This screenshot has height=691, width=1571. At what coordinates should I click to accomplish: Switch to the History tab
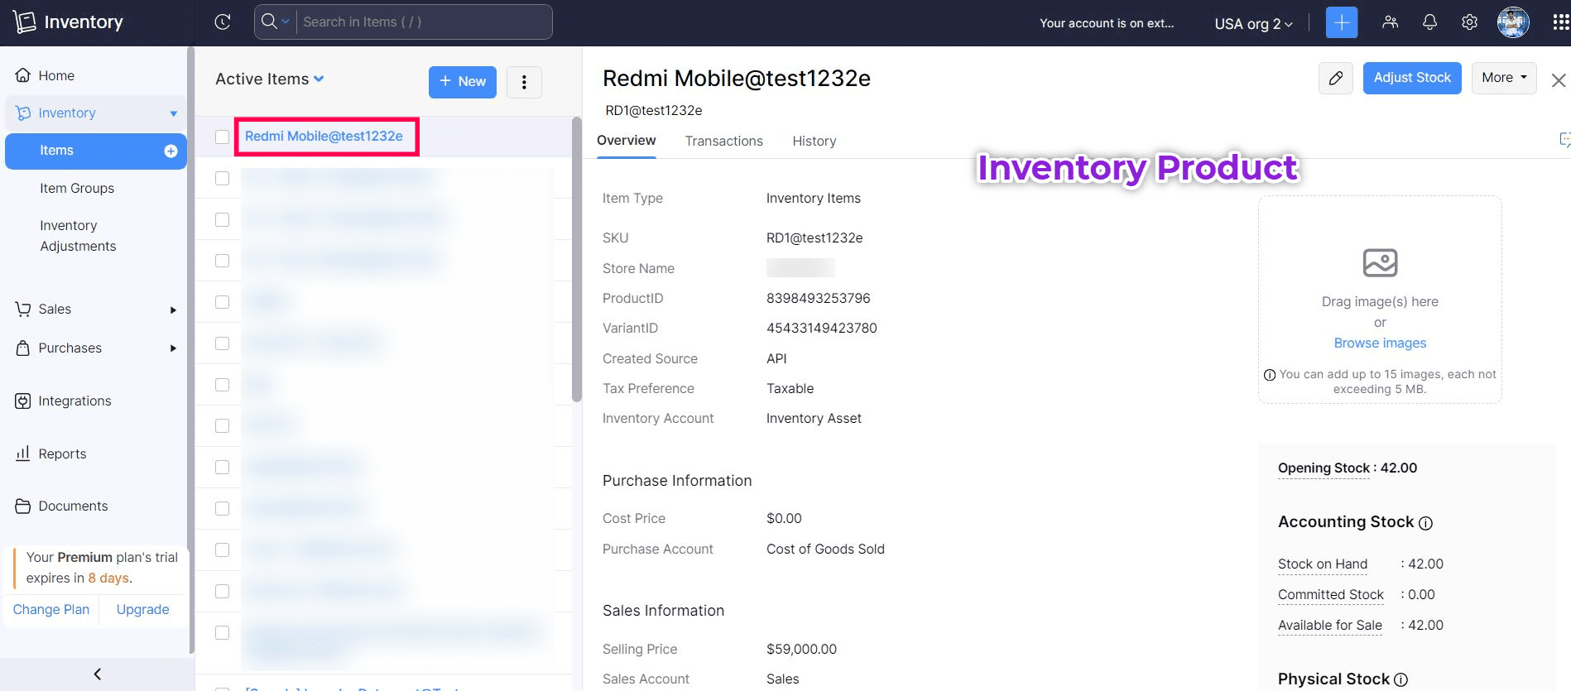(814, 141)
